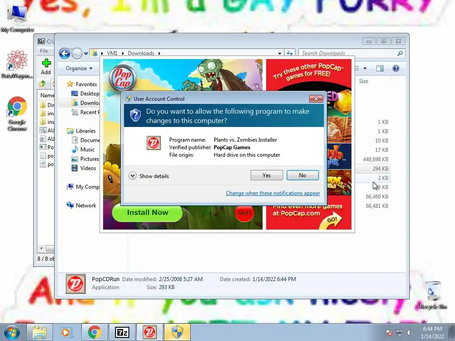Viewport: 455px width, 341px height.
Task: Open the Recycle Bin
Action: coord(433,295)
